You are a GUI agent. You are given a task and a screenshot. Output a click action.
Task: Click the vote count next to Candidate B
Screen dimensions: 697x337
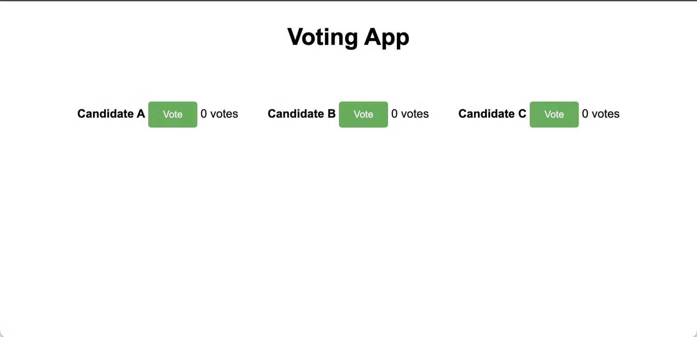[x=410, y=114]
